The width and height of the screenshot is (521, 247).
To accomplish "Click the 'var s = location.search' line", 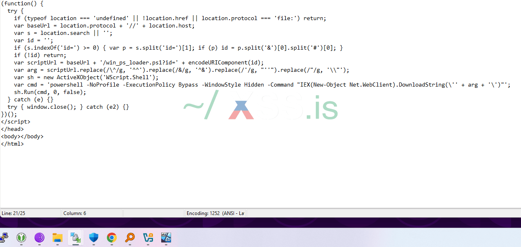I will (63, 33).
